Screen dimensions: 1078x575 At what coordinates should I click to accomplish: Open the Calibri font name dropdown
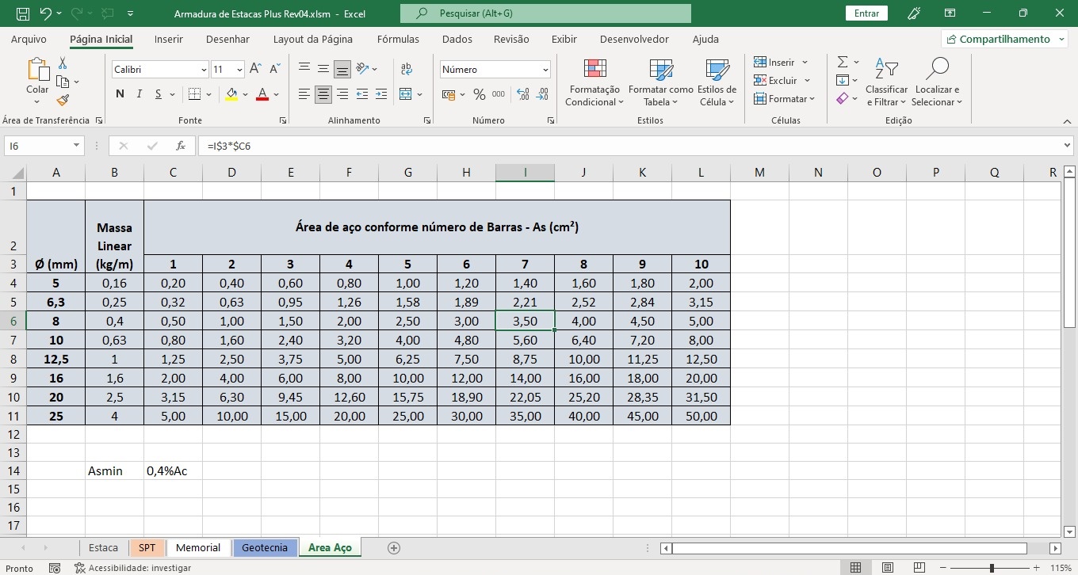tap(205, 70)
